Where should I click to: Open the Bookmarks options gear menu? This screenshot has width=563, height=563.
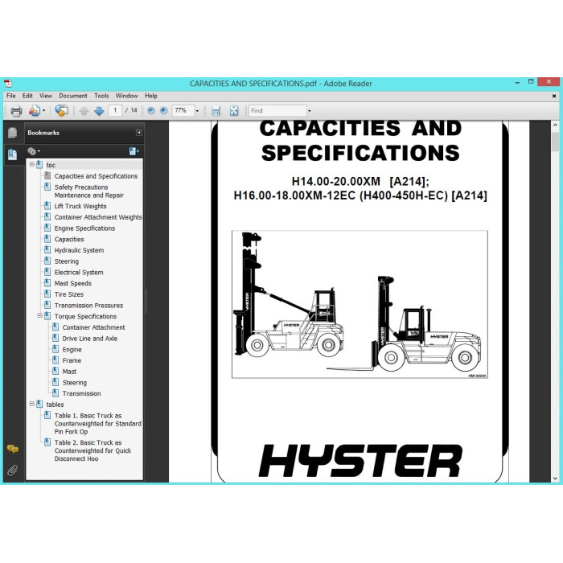tap(34, 151)
